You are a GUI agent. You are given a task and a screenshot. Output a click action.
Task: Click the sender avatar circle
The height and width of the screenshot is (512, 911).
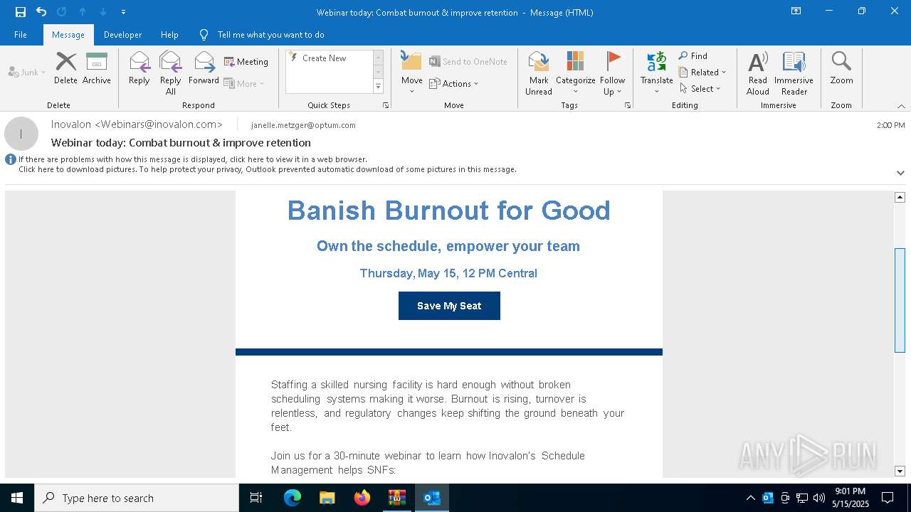[x=21, y=134]
